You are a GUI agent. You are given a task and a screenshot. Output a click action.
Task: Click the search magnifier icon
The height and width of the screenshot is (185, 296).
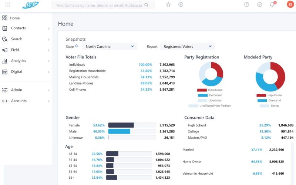[146, 5]
